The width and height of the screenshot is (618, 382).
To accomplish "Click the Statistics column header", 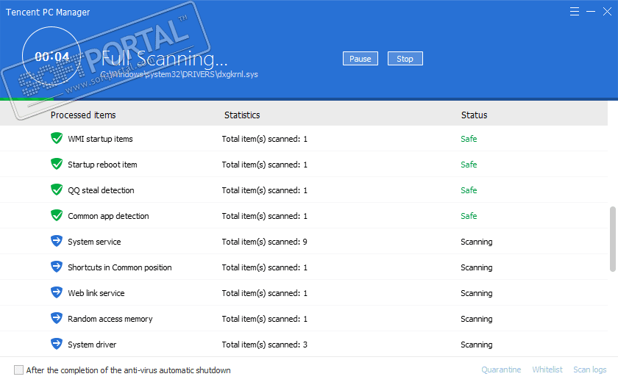I will click(x=242, y=115).
